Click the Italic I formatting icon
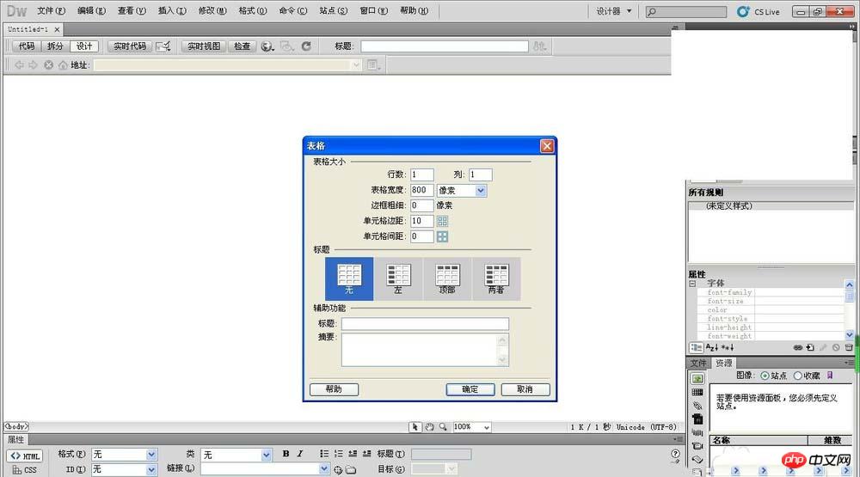The image size is (860, 477). pyautogui.click(x=300, y=454)
